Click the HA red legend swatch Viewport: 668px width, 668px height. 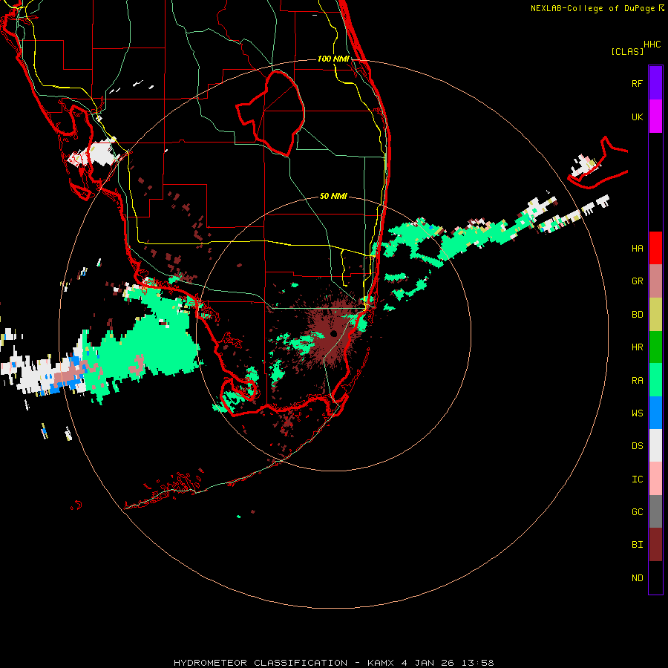(655, 248)
